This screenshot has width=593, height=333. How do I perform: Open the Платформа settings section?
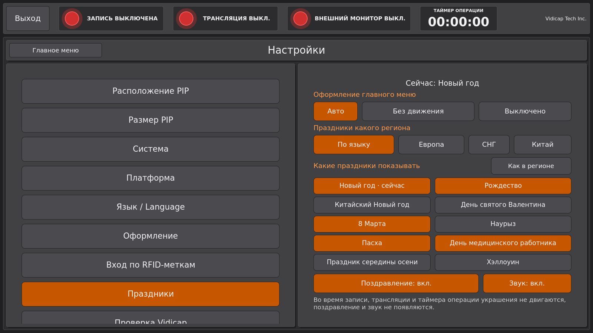click(150, 178)
